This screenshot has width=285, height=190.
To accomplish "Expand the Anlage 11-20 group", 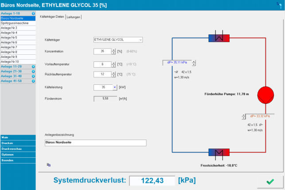I will (x=33, y=66).
